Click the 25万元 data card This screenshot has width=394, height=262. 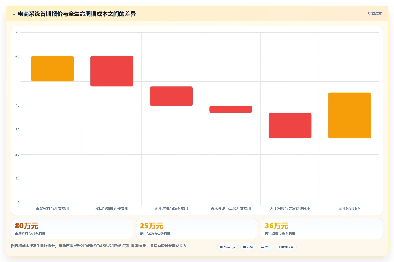(x=197, y=229)
